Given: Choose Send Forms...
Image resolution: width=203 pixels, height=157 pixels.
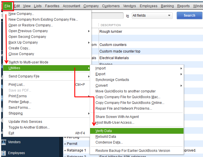Looking at the screenshot, I should pos(47,107).
